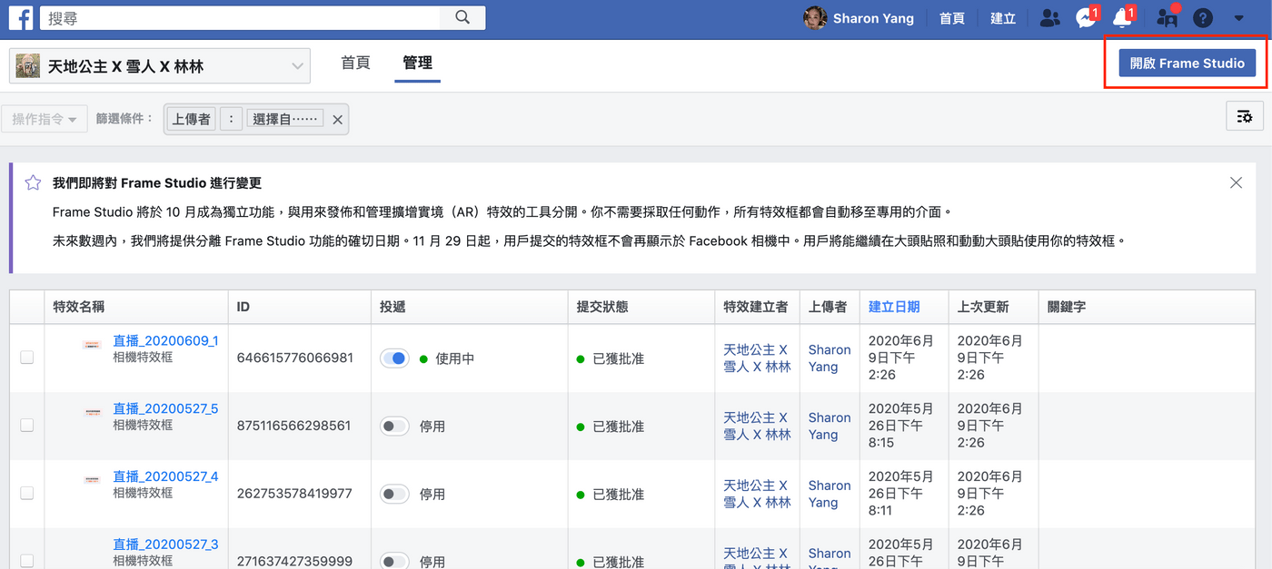Viewport: 1272px width, 569px height.
Task: Open the 操作指令 dropdown
Action: click(x=45, y=119)
